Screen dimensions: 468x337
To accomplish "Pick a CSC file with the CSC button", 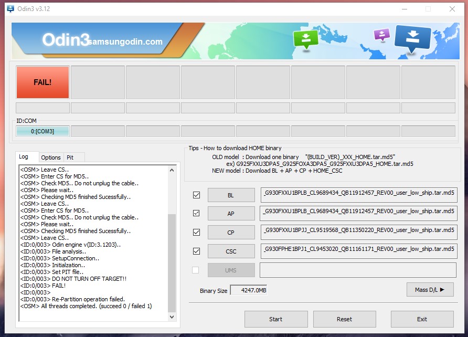I will tap(231, 251).
